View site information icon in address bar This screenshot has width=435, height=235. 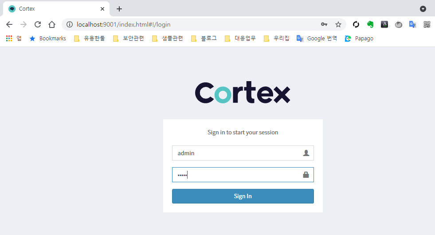[70, 24]
